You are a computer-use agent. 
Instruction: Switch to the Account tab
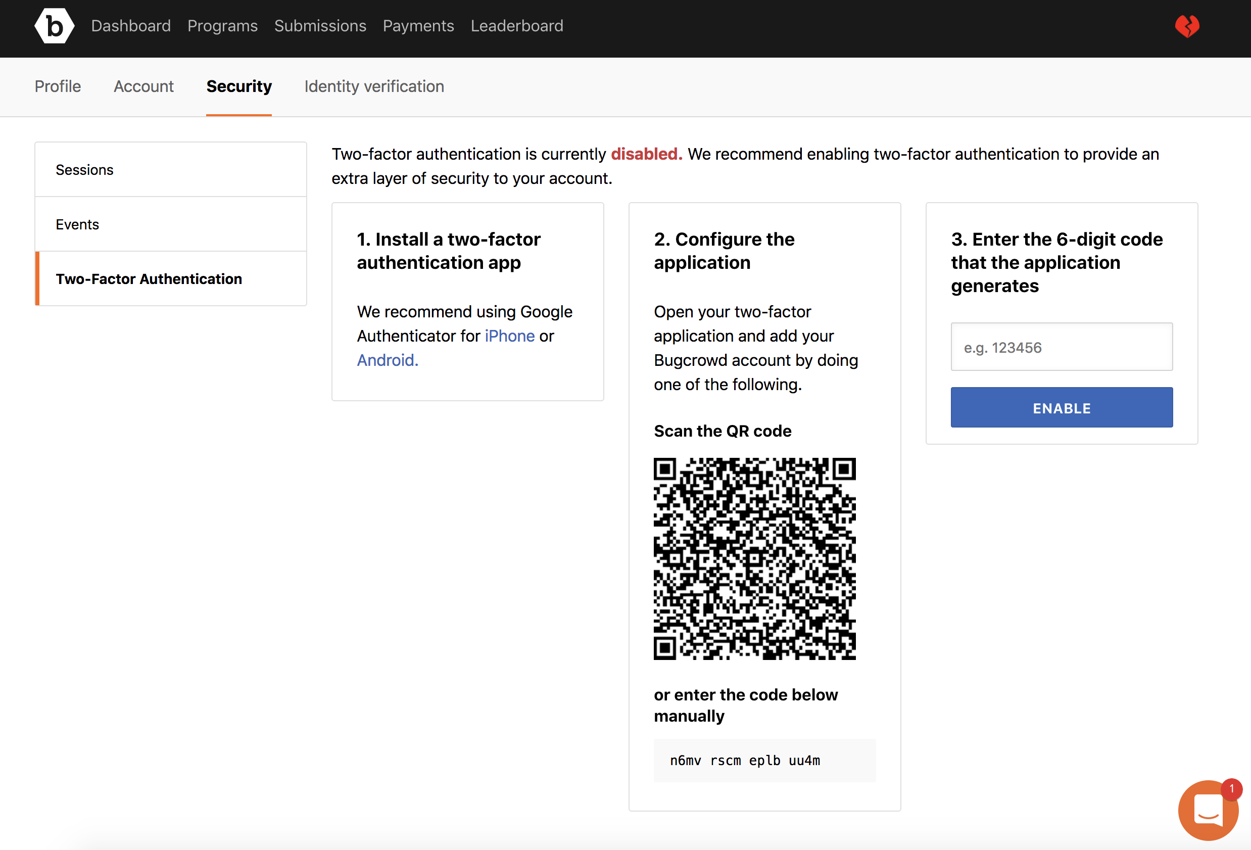[x=143, y=86]
